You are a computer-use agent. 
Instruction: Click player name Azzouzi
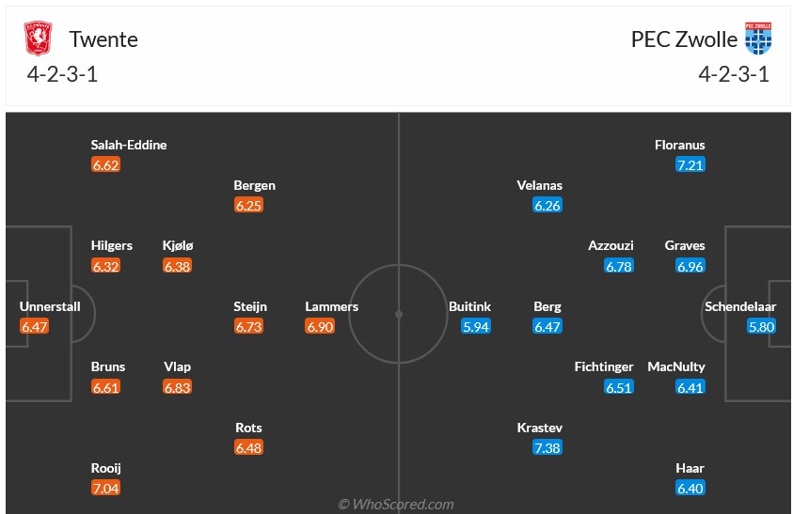pos(611,245)
